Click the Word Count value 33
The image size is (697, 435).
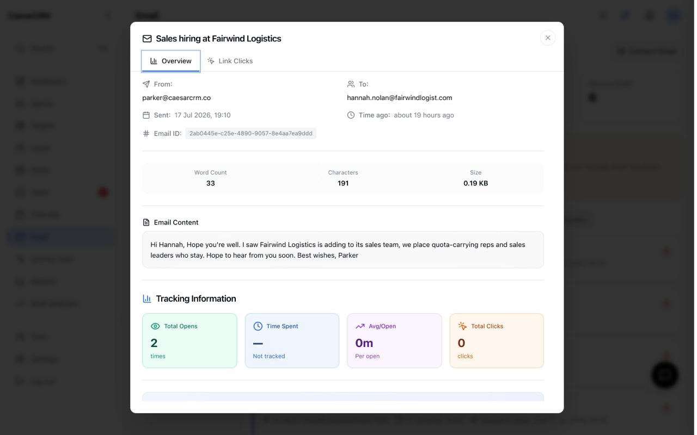pos(211,183)
